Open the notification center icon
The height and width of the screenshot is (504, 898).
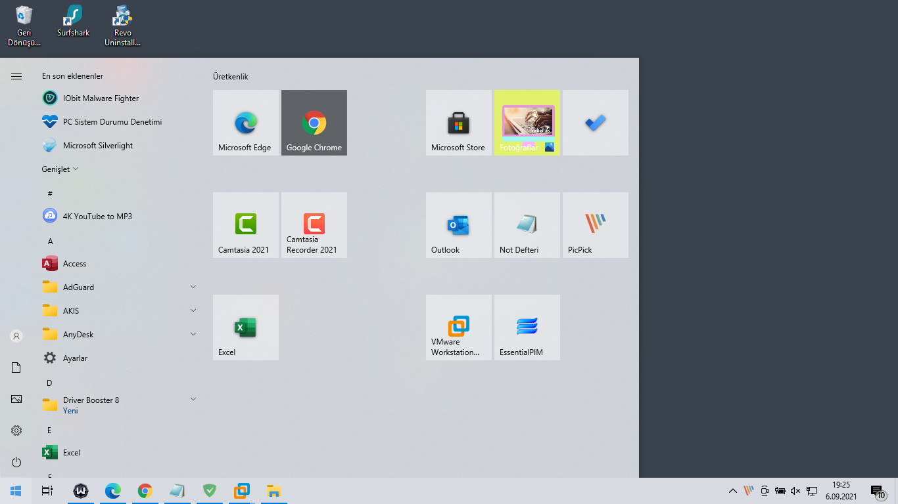[878, 491]
